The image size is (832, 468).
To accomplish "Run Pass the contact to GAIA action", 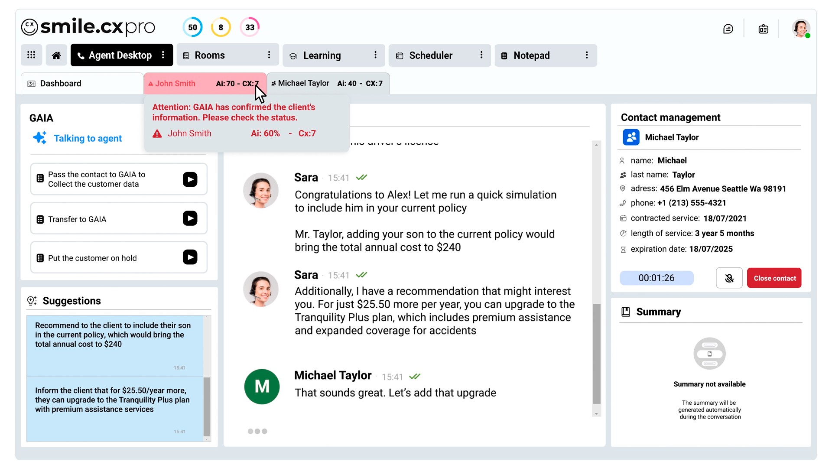I will click(190, 179).
